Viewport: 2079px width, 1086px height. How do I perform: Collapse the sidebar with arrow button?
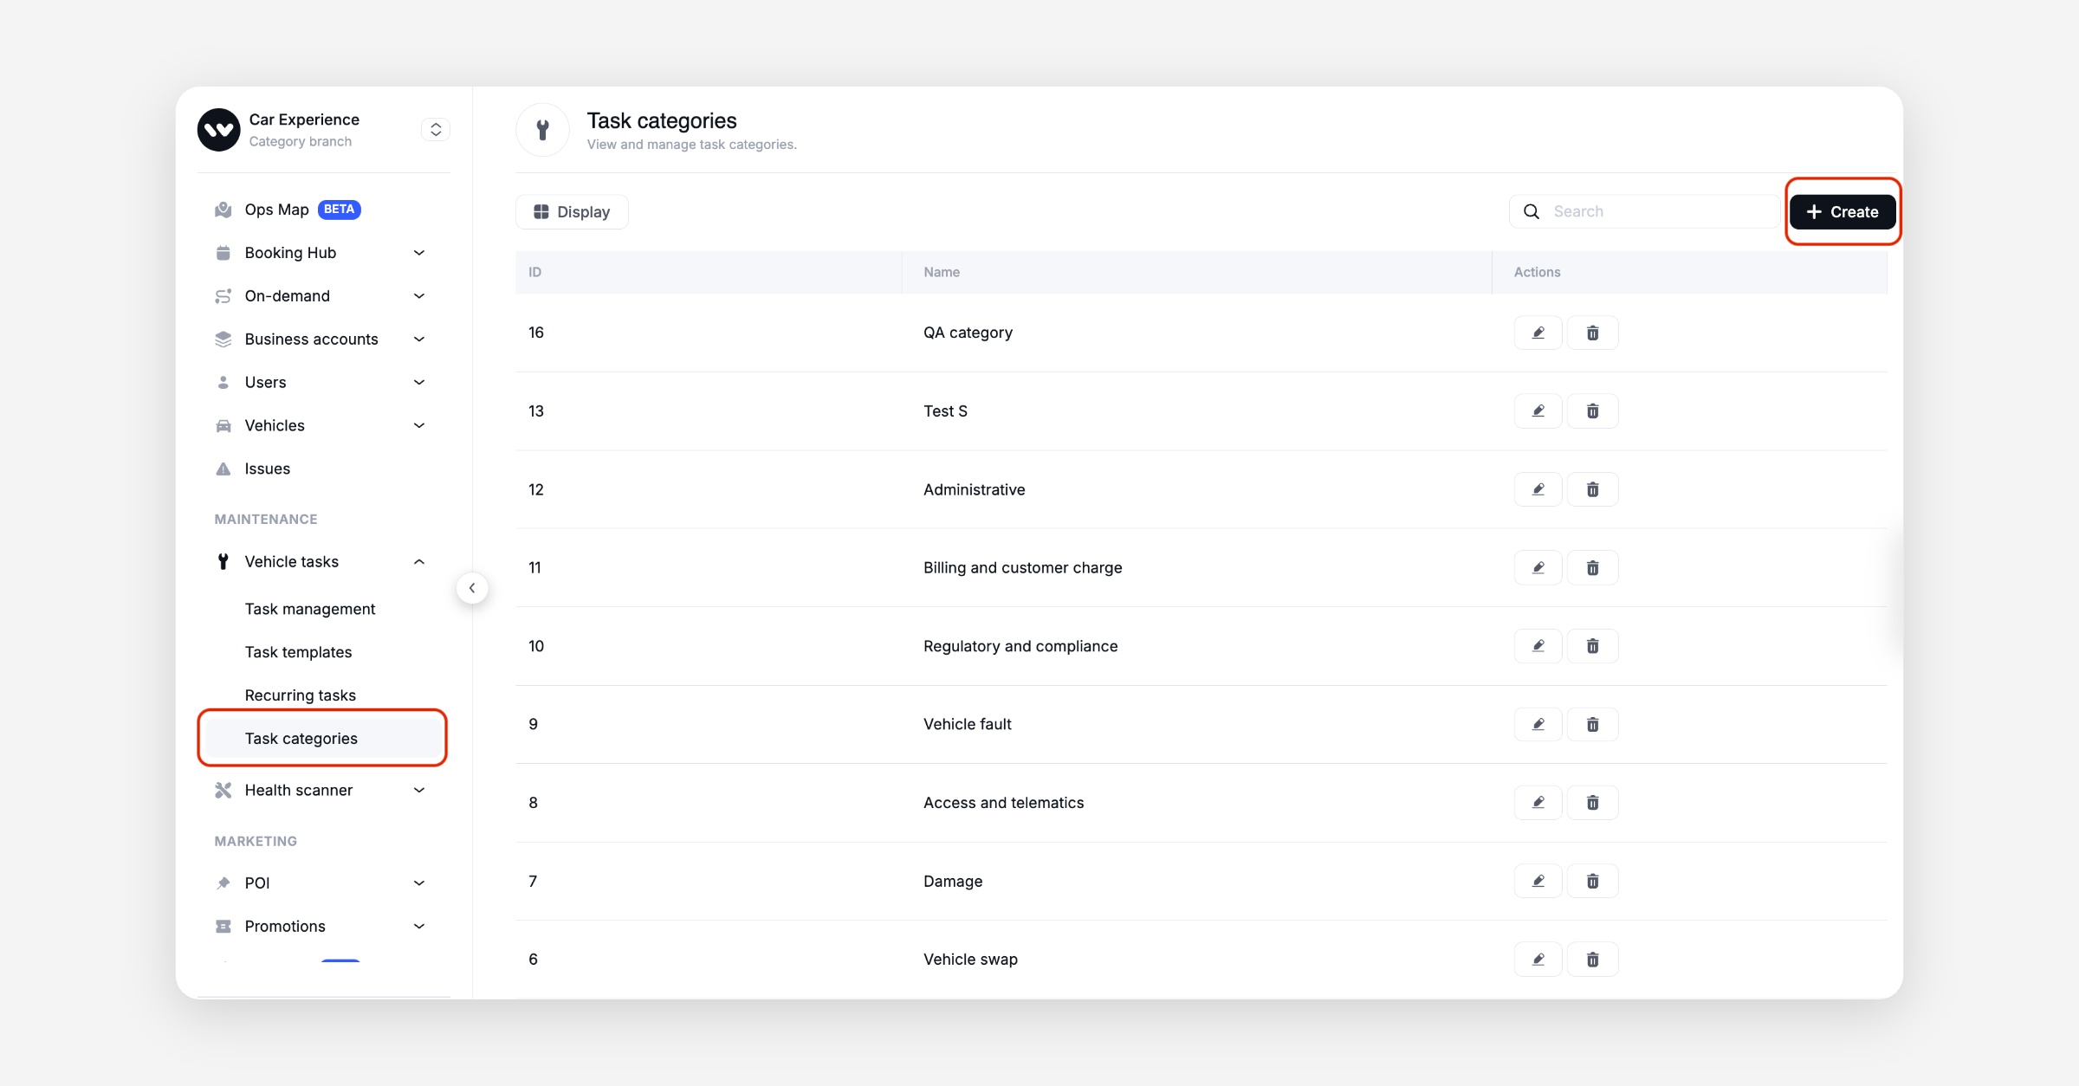(472, 588)
